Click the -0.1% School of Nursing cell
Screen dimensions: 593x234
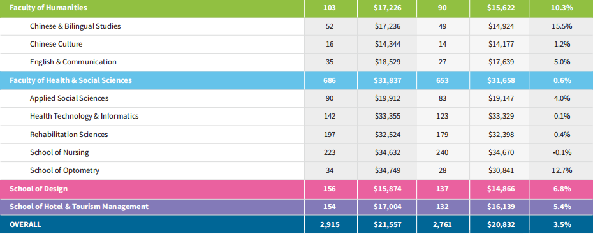tap(561, 152)
